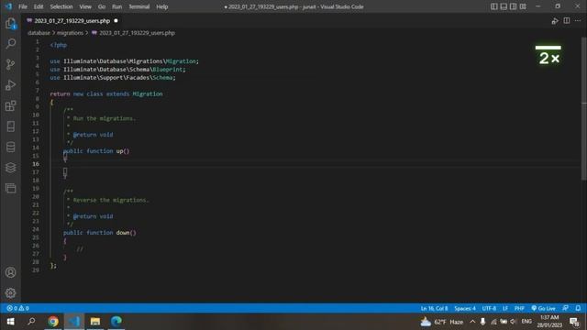587x330 pixels.
Task: Open the Extensions view
Action: [10, 106]
